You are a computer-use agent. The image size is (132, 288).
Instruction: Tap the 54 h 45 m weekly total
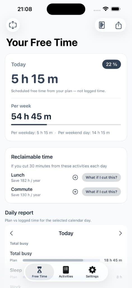pos(31,116)
